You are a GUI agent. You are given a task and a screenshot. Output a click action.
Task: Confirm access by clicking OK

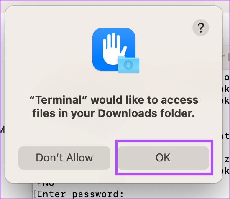tap(163, 158)
